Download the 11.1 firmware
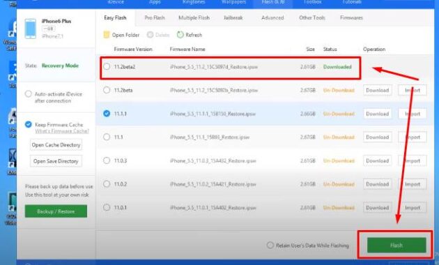The image size is (439, 265). pyautogui.click(x=378, y=137)
